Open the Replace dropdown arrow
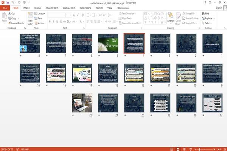This screenshot has width=227, height=151. [x=214, y=18]
